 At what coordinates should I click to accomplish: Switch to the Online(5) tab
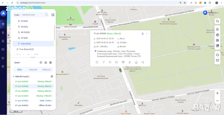click(x=33, y=70)
